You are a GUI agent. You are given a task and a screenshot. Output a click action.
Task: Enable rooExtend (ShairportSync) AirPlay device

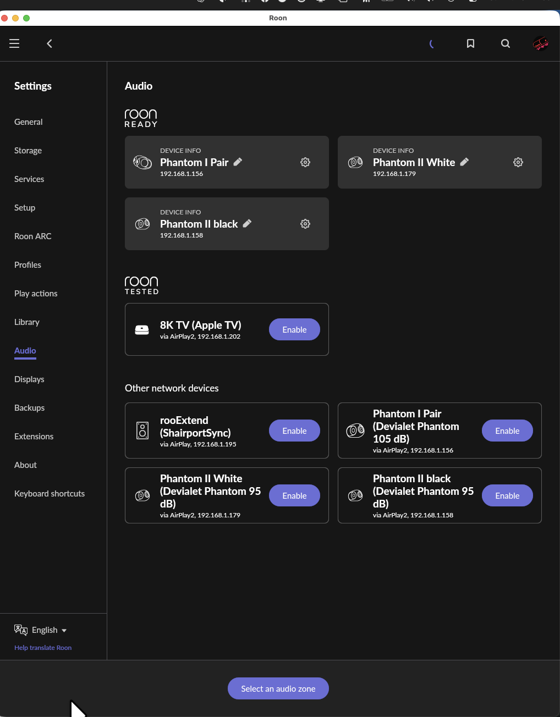click(x=294, y=431)
